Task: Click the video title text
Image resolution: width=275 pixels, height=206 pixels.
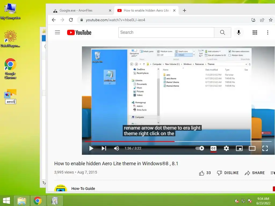Action: tap(116, 164)
